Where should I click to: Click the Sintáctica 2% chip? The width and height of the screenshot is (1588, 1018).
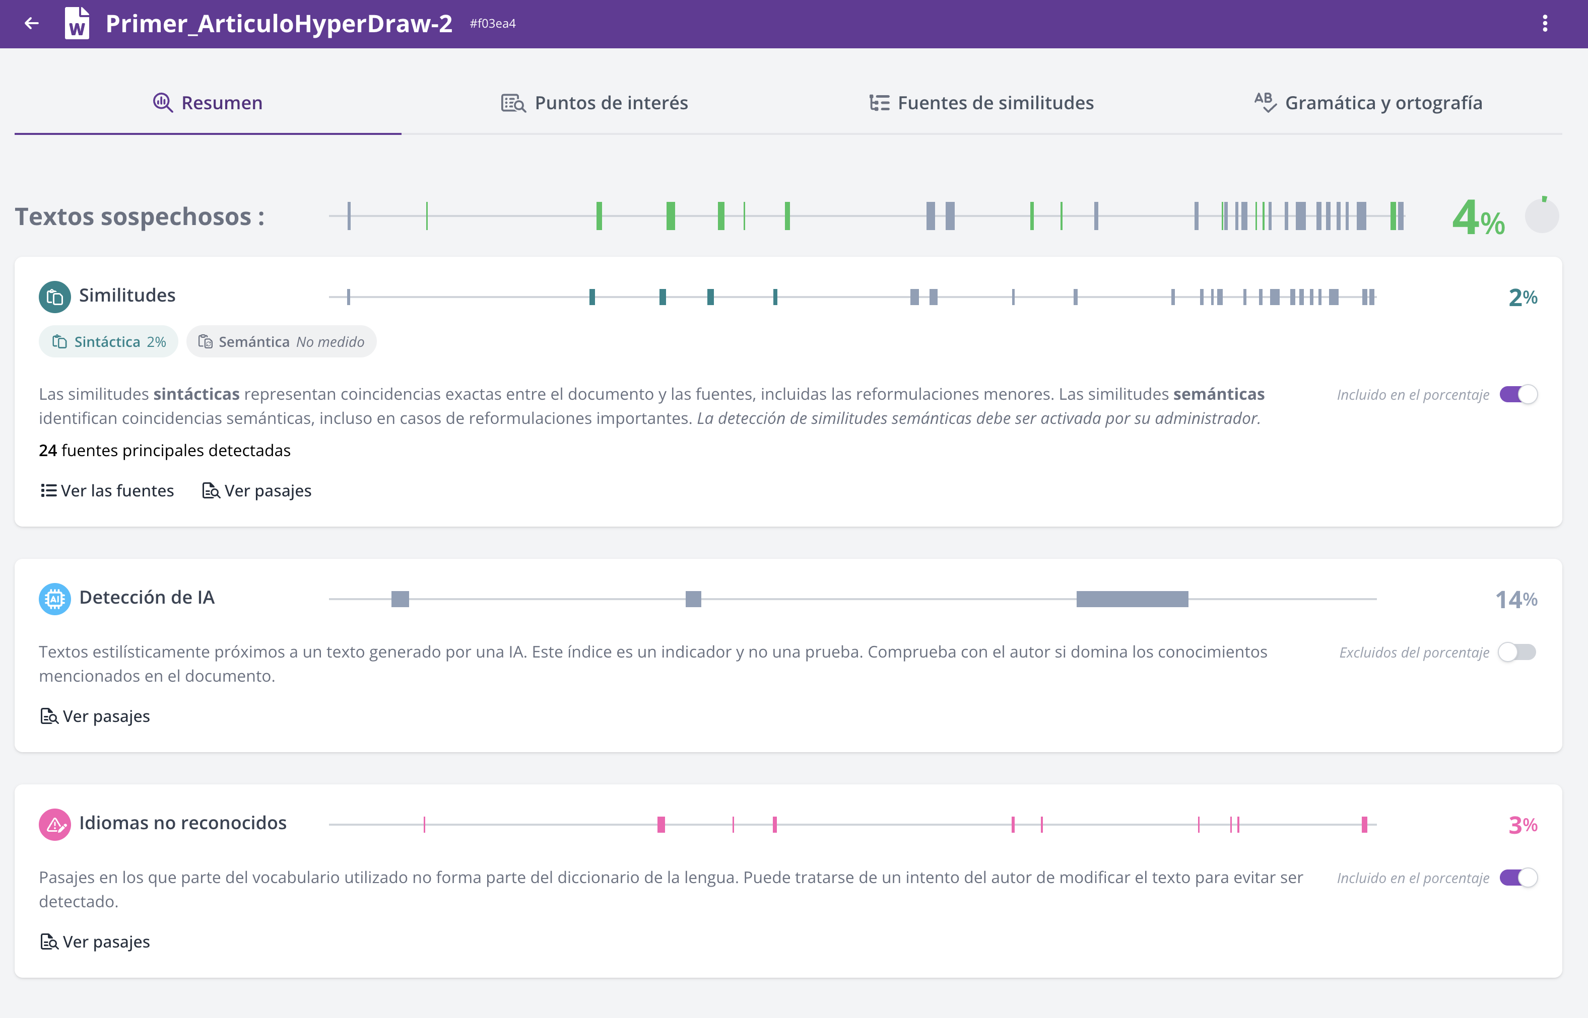[108, 342]
